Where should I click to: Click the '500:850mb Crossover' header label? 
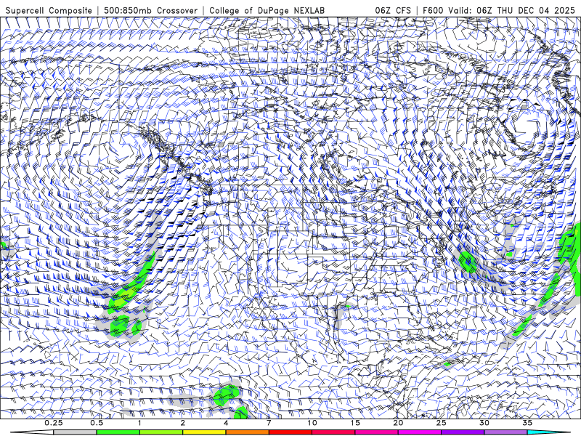pyautogui.click(x=151, y=10)
